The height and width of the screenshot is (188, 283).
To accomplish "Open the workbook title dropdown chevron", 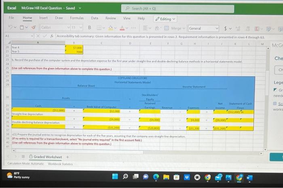I will (x=80, y=8).
